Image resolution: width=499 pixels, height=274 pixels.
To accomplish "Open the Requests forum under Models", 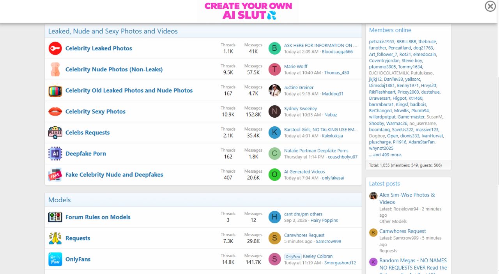I will click(x=78, y=238).
